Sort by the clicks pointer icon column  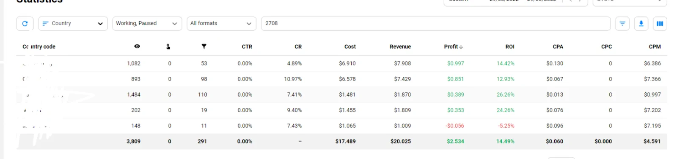point(168,46)
